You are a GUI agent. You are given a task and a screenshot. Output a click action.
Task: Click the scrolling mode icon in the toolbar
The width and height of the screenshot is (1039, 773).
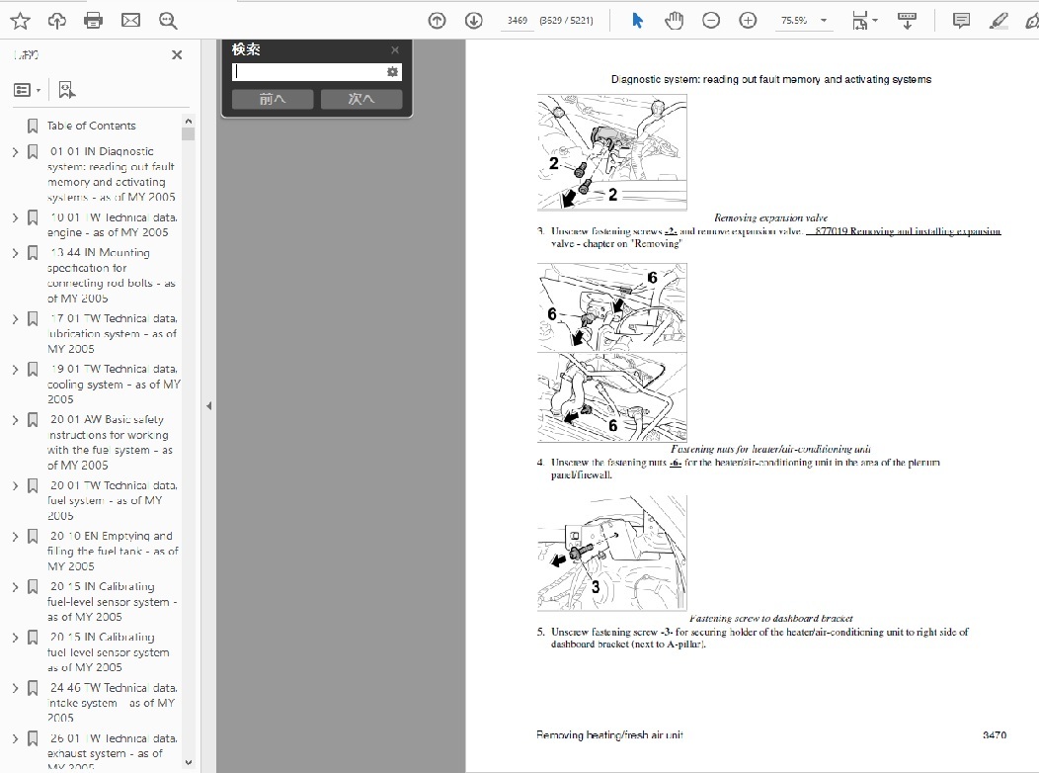[907, 21]
